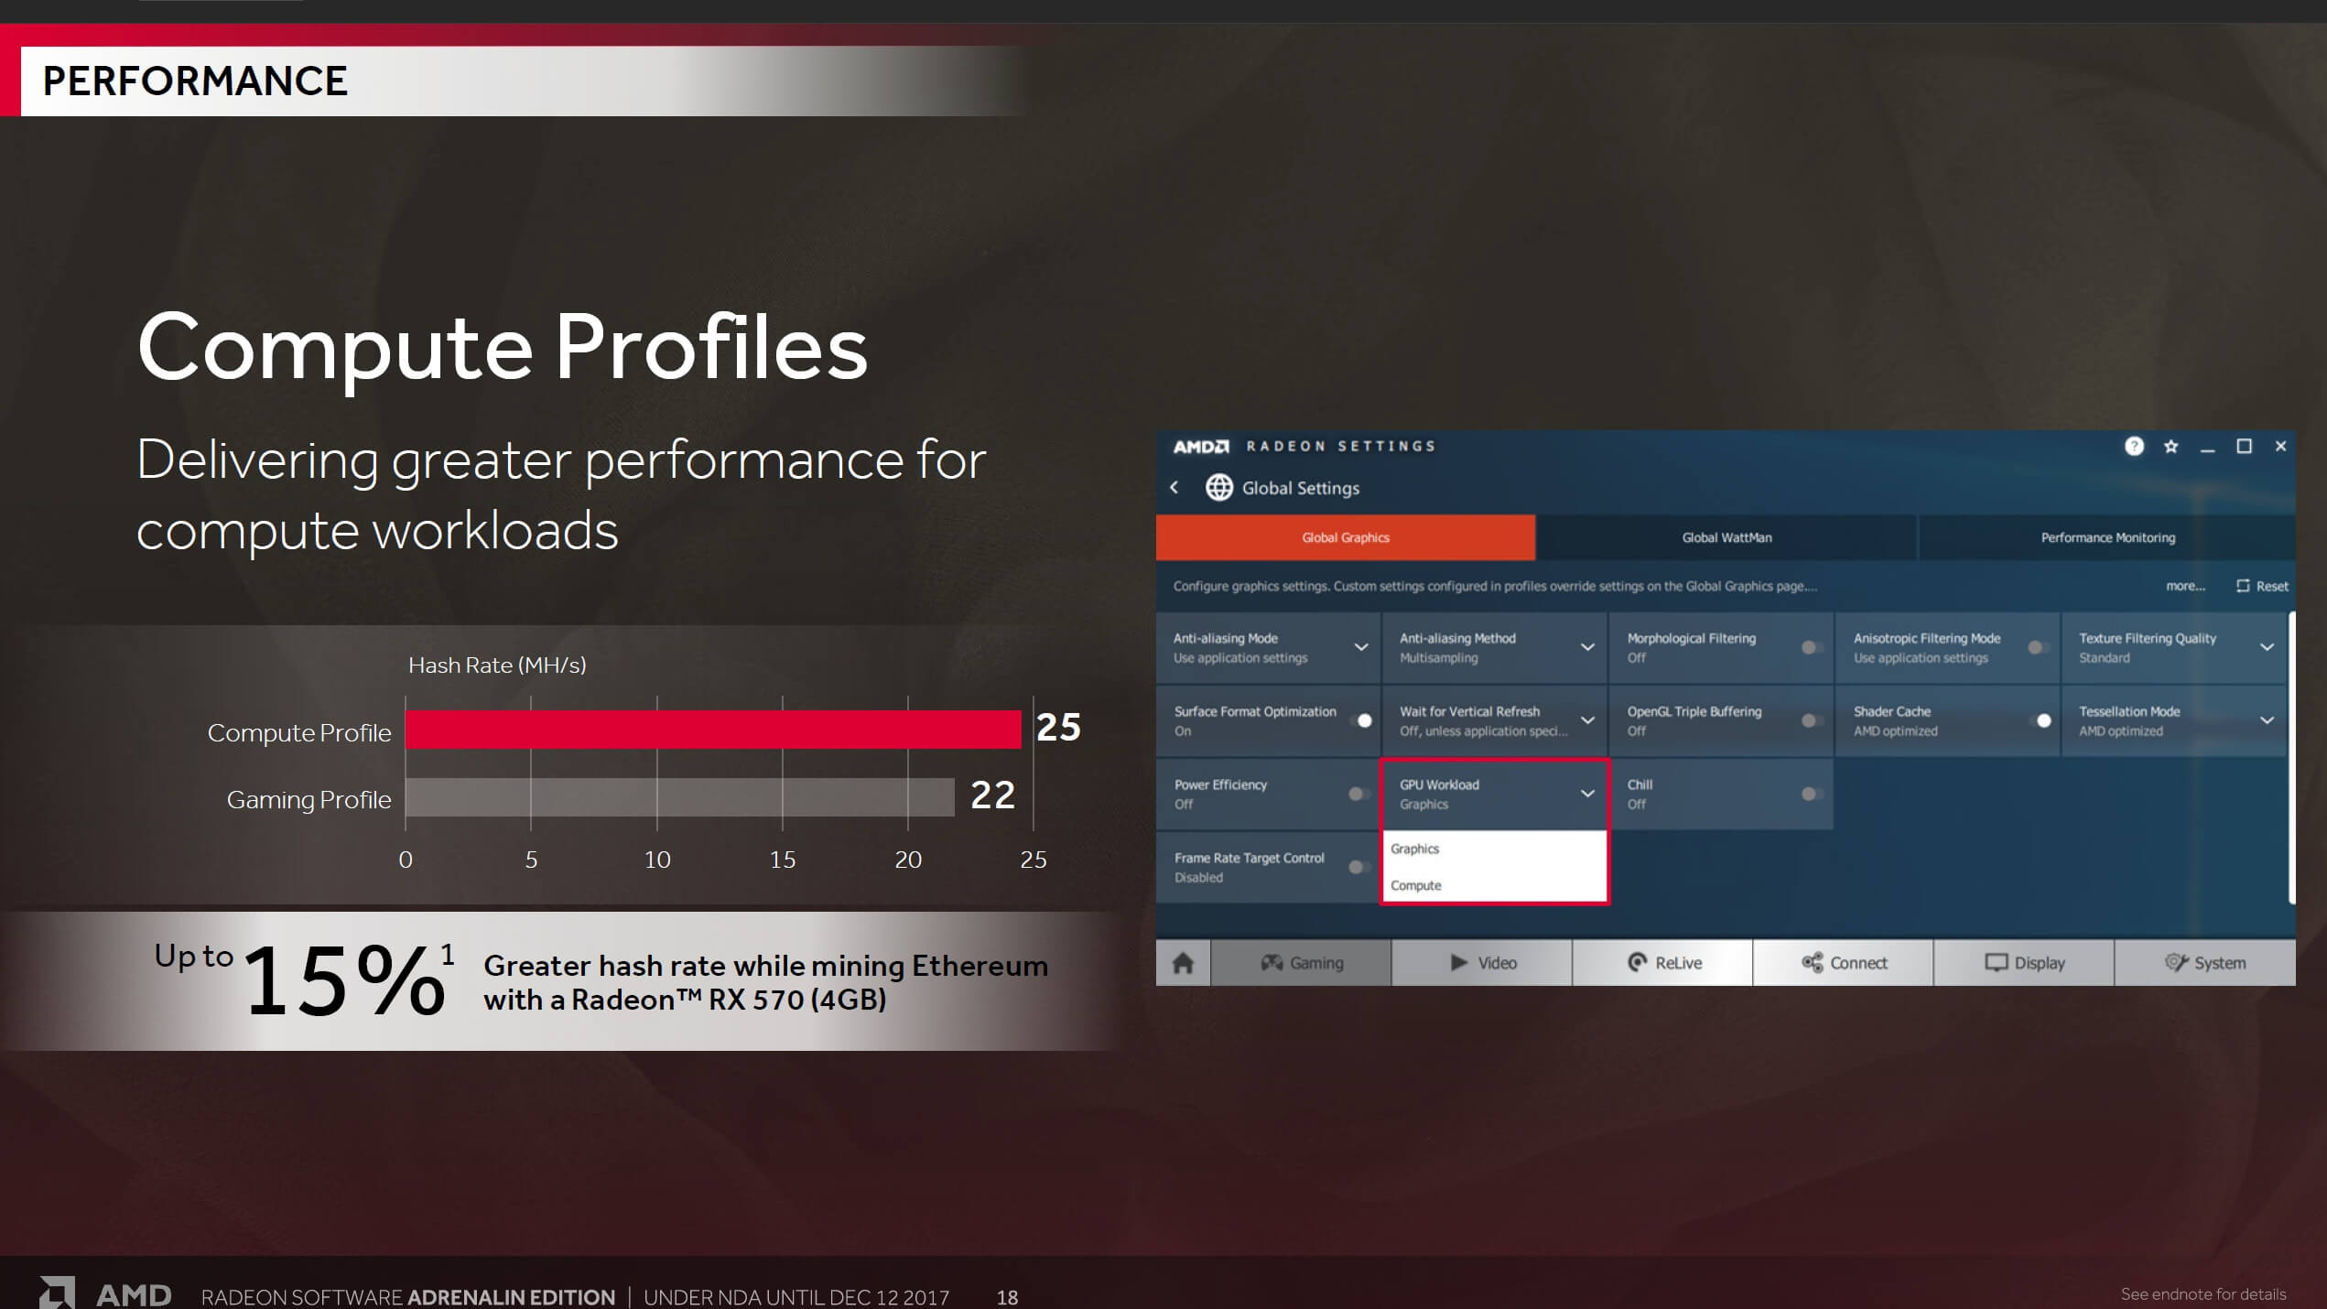Open the Connect section
The width and height of the screenshot is (2327, 1309).
(x=1843, y=962)
